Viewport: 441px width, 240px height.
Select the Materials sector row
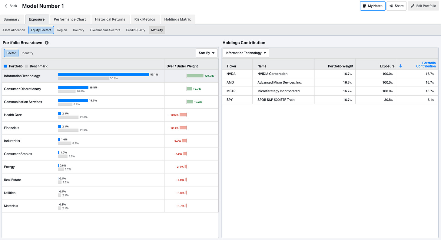(x=110, y=206)
